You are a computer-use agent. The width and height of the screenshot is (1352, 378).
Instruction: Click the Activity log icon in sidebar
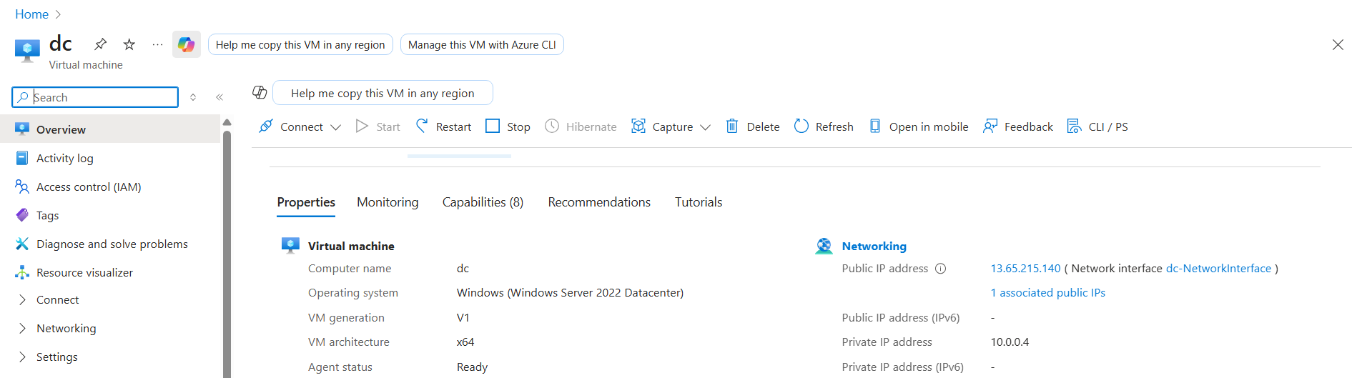pos(22,158)
